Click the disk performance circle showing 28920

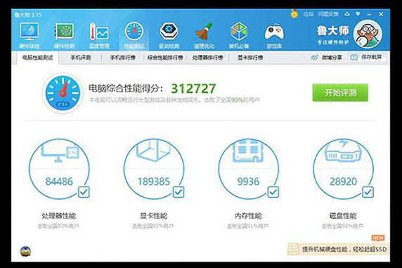pos(343,169)
